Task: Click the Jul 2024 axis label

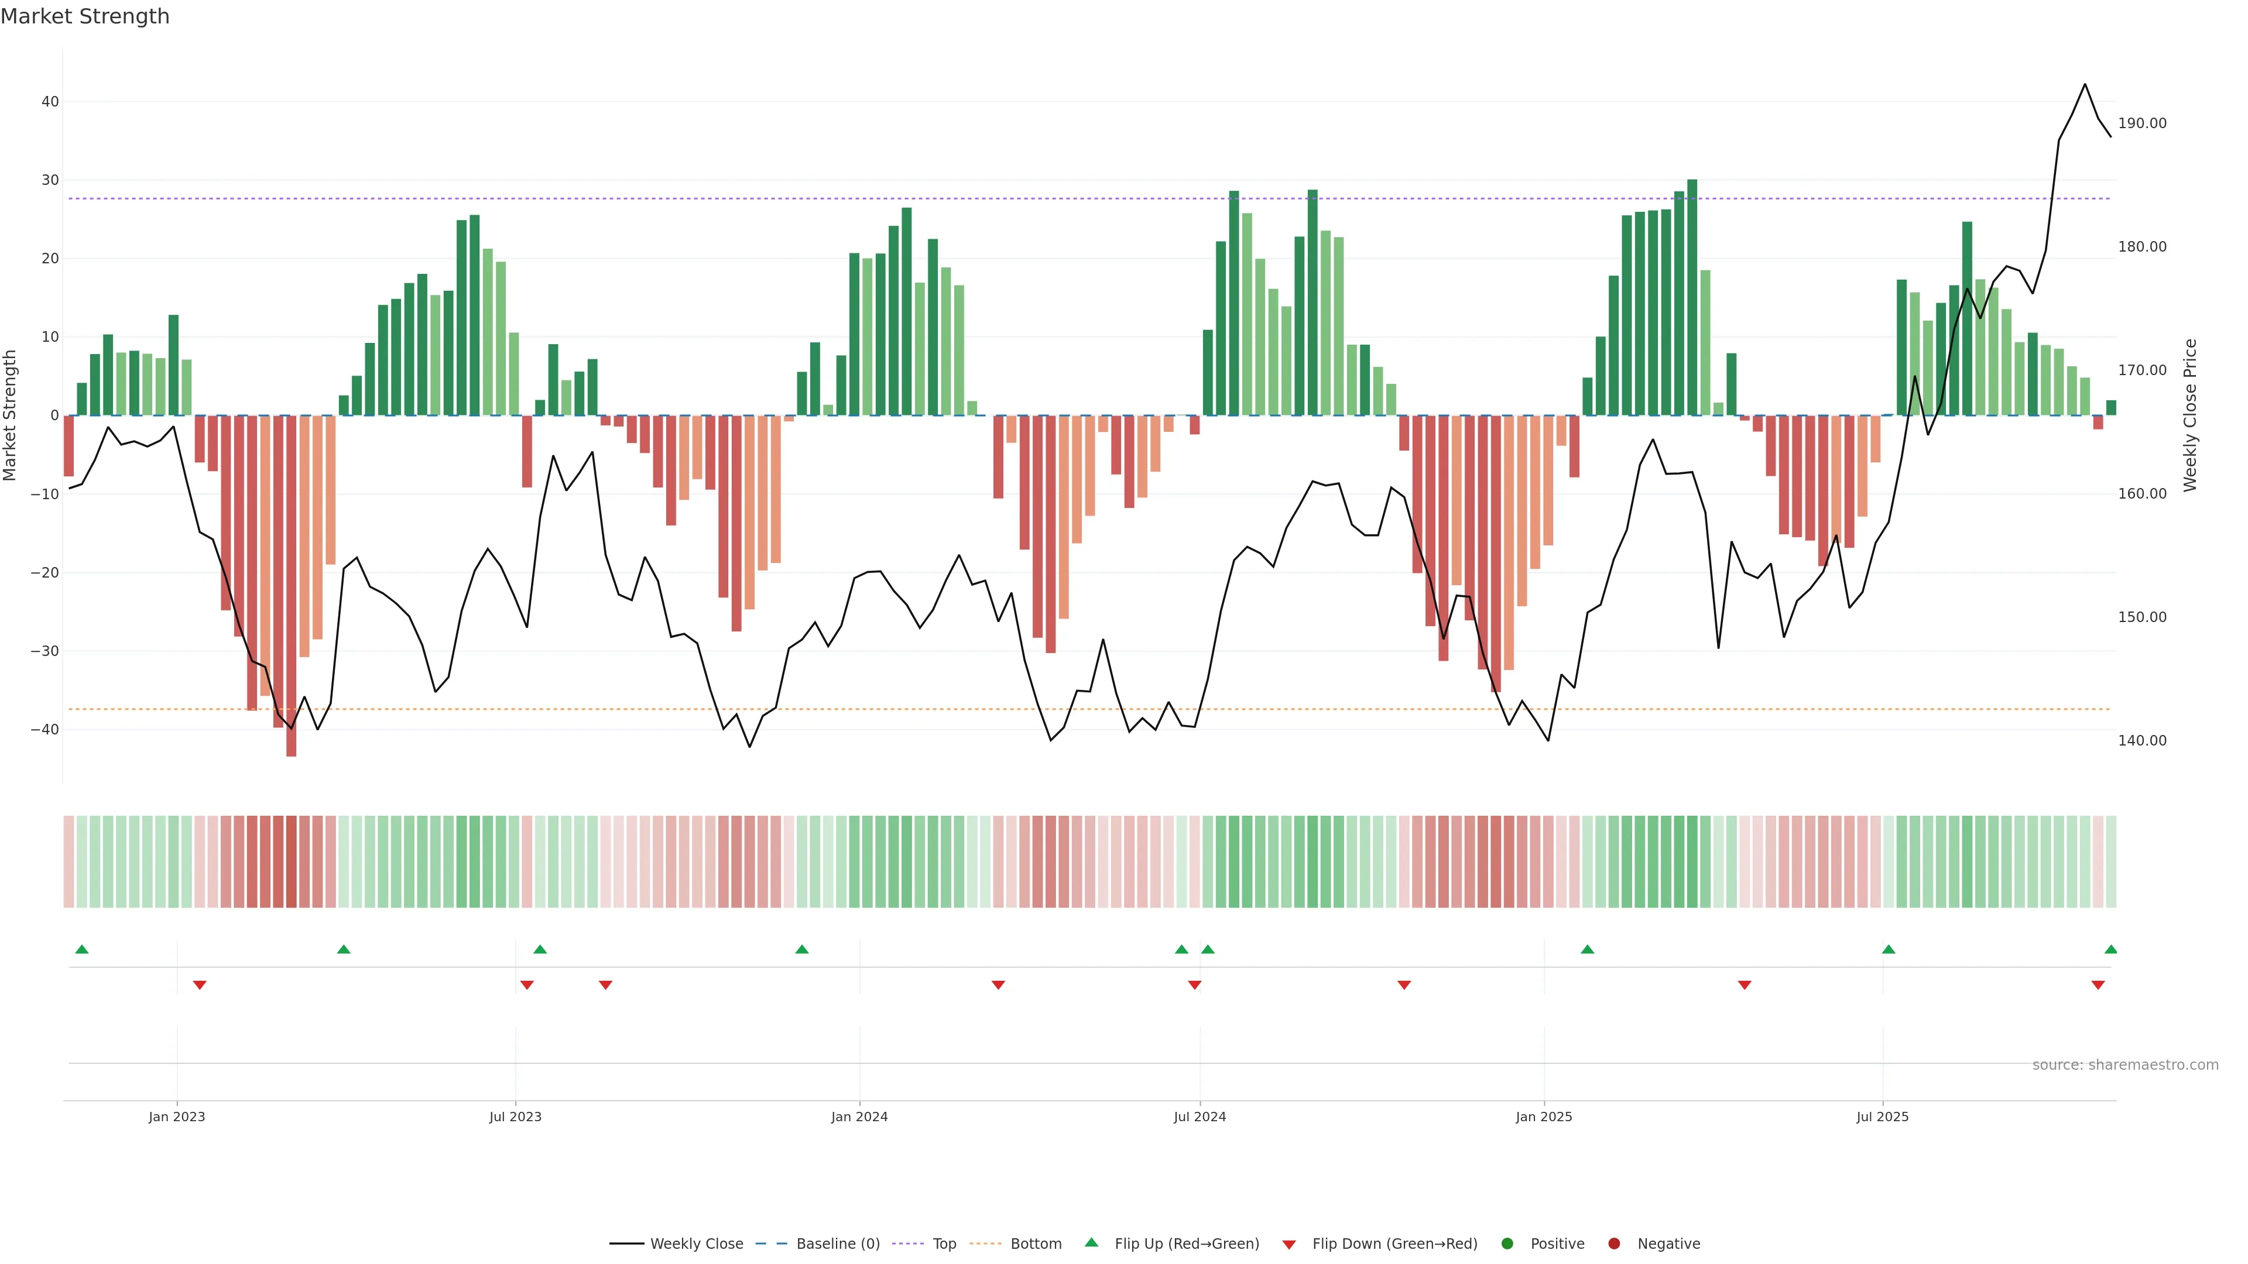Action: pos(1199,1118)
